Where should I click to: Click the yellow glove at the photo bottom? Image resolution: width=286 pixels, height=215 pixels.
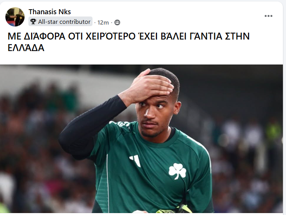pos(175,209)
